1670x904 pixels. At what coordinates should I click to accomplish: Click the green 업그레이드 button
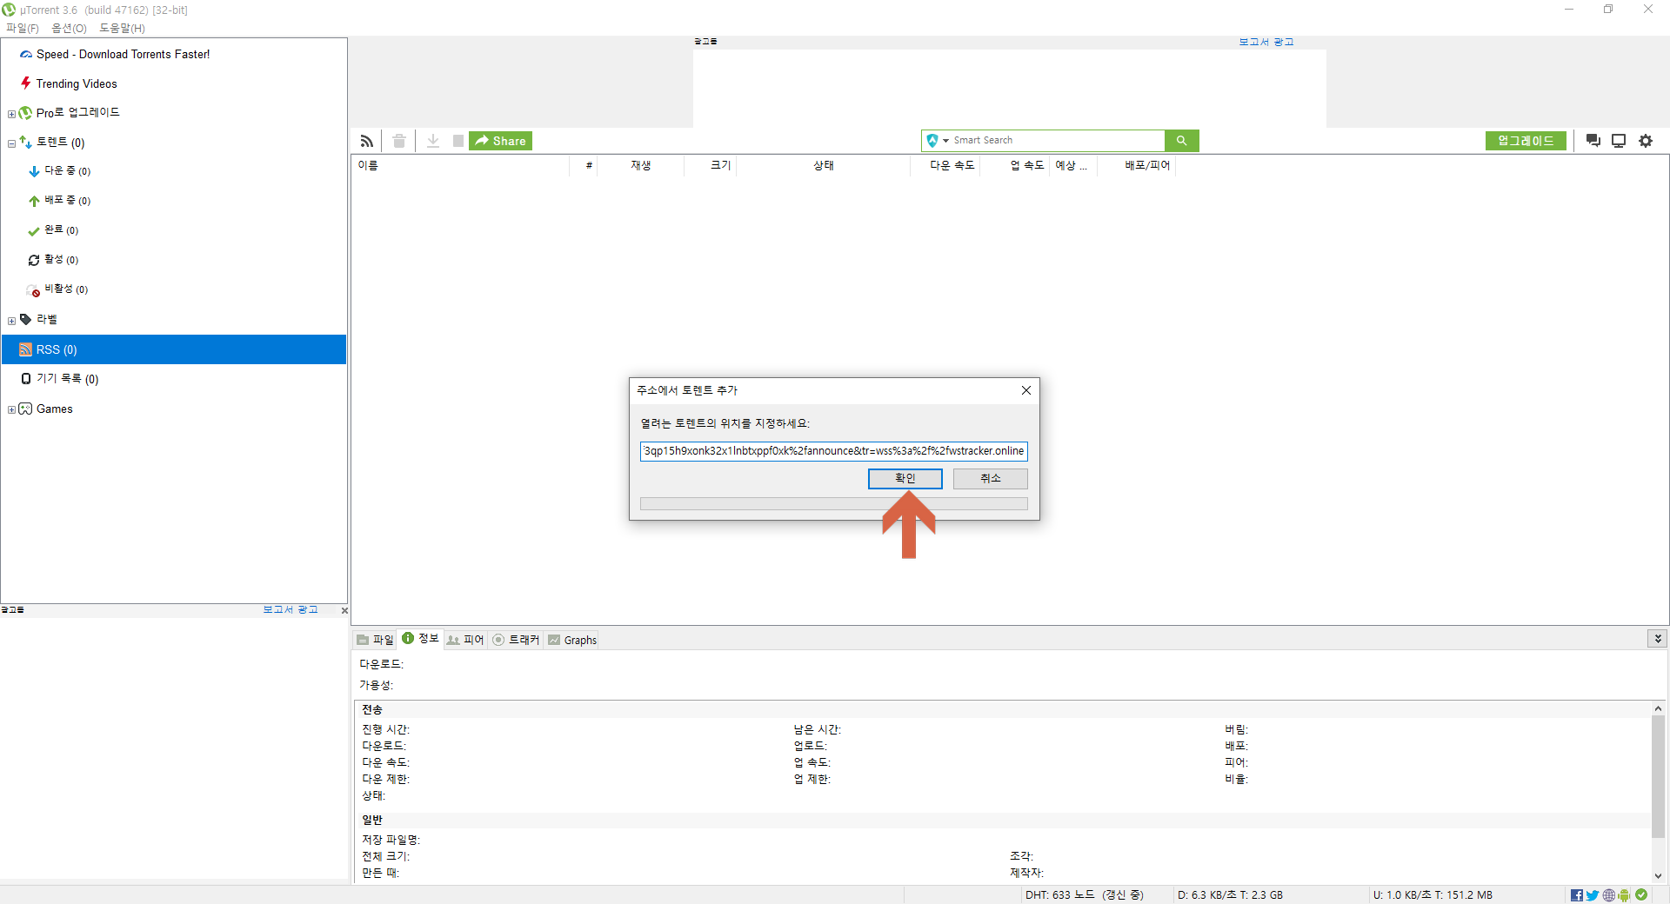(1526, 141)
